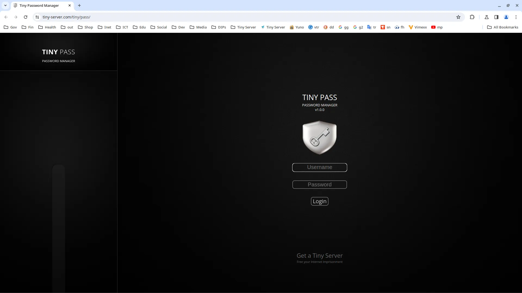Open the Chrome Labs flask icon
This screenshot has height=293, width=522.
click(x=487, y=17)
